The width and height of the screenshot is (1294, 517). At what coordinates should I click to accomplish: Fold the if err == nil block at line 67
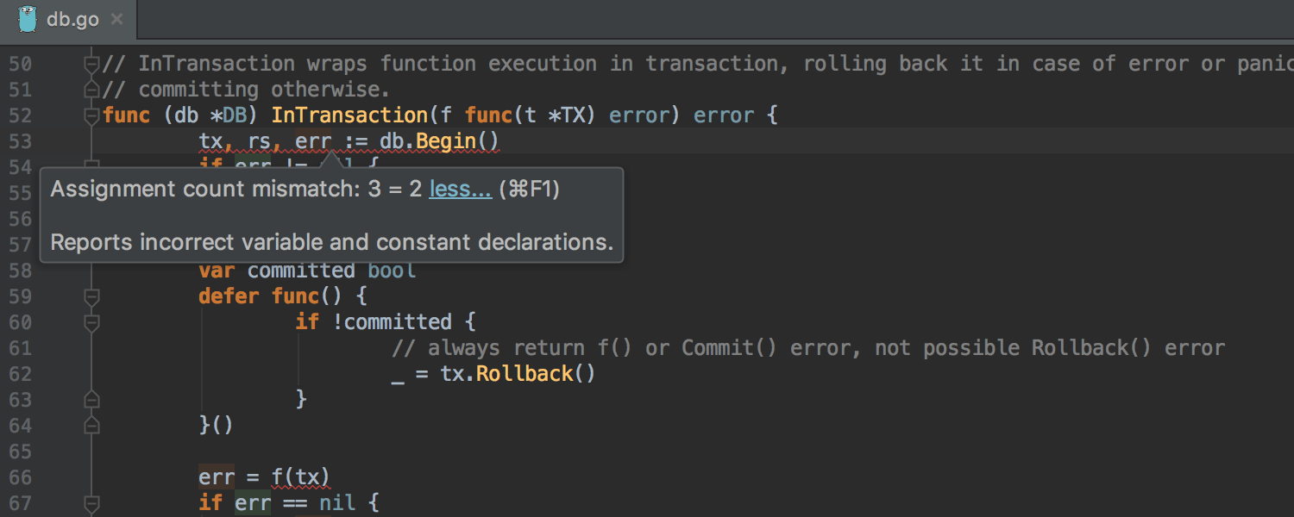click(91, 503)
